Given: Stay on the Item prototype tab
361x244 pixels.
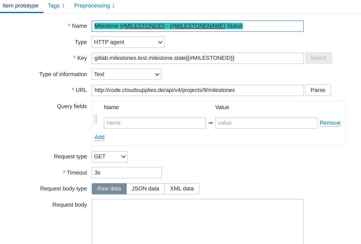Looking at the screenshot, I should pos(21,6).
